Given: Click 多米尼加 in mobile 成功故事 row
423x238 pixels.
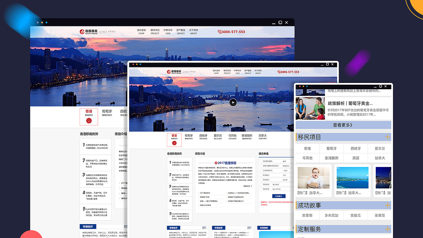Looking at the screenshot, I should [x=331, y=215].
